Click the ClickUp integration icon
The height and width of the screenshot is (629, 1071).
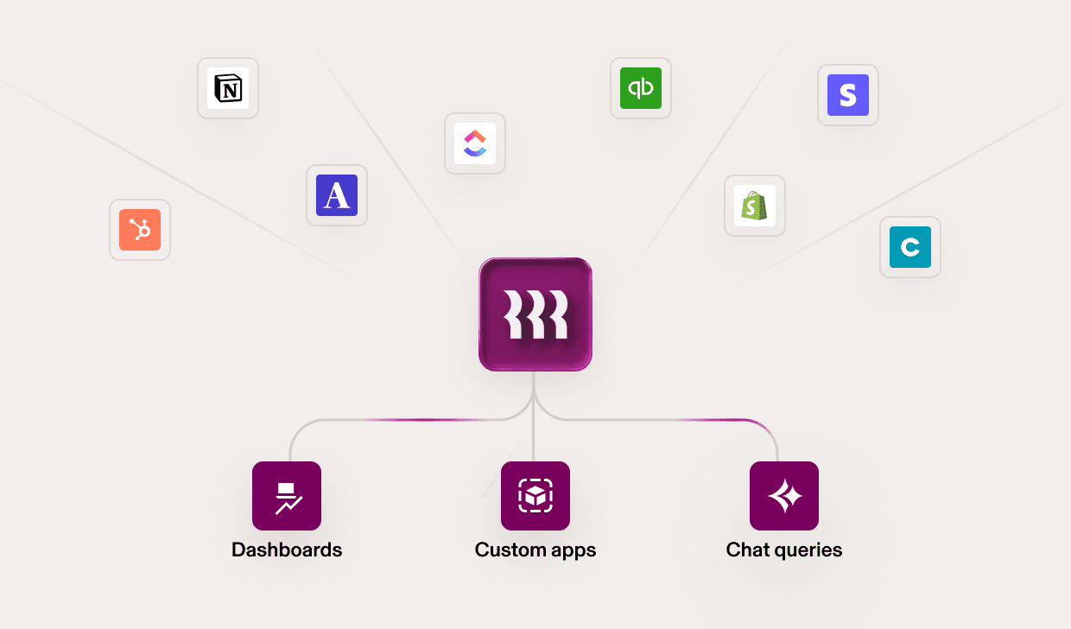[475, 143]
